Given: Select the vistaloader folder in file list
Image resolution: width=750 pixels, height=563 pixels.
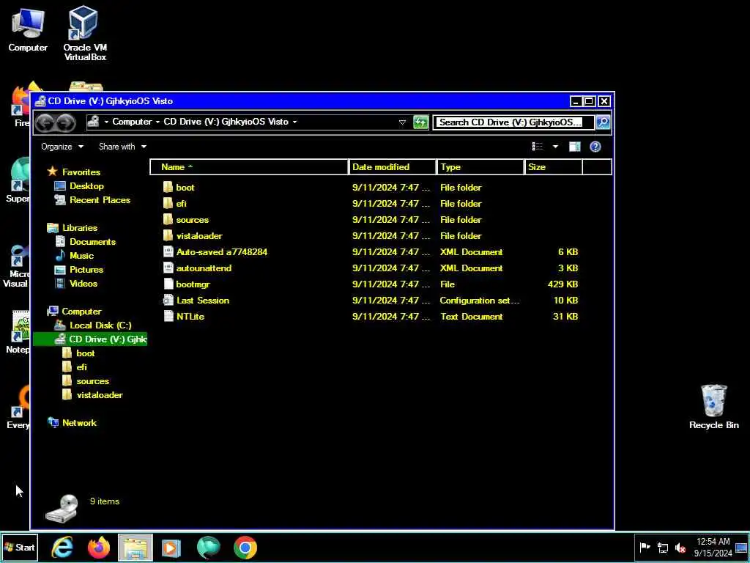Looking at the screenshot, I should 193,235.
